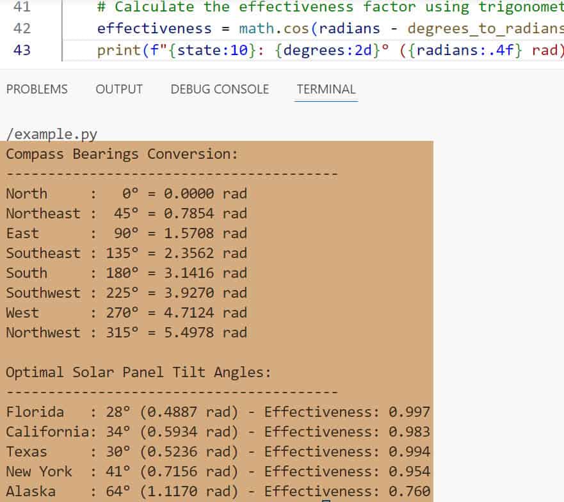The image size is (564, 502).
Task: Select line number 42 in the gutter
Action: [21, 29]
